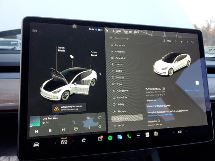Image resolution: width=215 pixels, height=161 pixels.
Task: Open the Trips settings menu
Action: [x=117, y=84]
